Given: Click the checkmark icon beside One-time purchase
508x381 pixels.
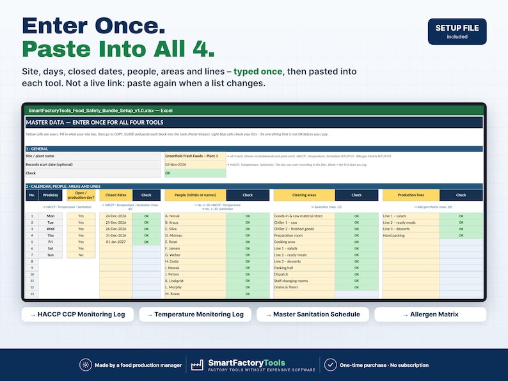Looking at the screenshot, I should coord(330,365).
